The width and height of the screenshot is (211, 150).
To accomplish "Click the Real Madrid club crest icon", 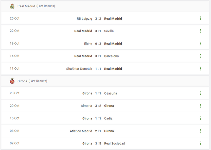I will (x=12, y=6).
